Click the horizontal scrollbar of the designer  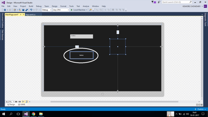[x=114, y=102]
